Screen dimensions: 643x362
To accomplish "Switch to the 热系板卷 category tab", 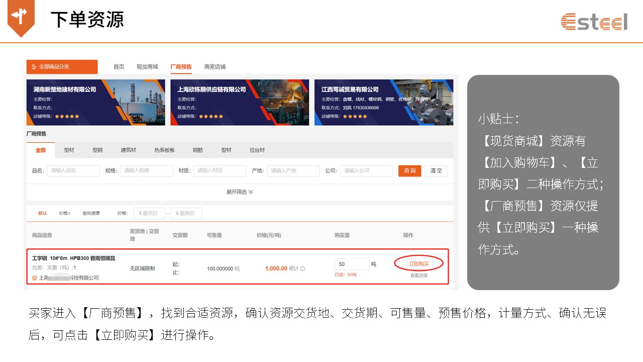I will [x=164, y=150].
